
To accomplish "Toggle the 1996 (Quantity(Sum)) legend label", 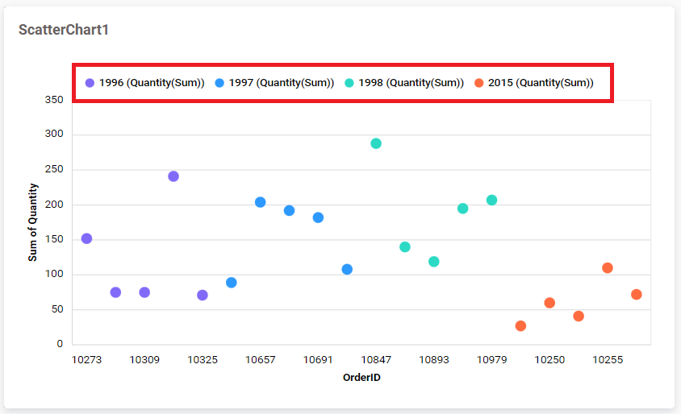I will (x=151, y=83).
